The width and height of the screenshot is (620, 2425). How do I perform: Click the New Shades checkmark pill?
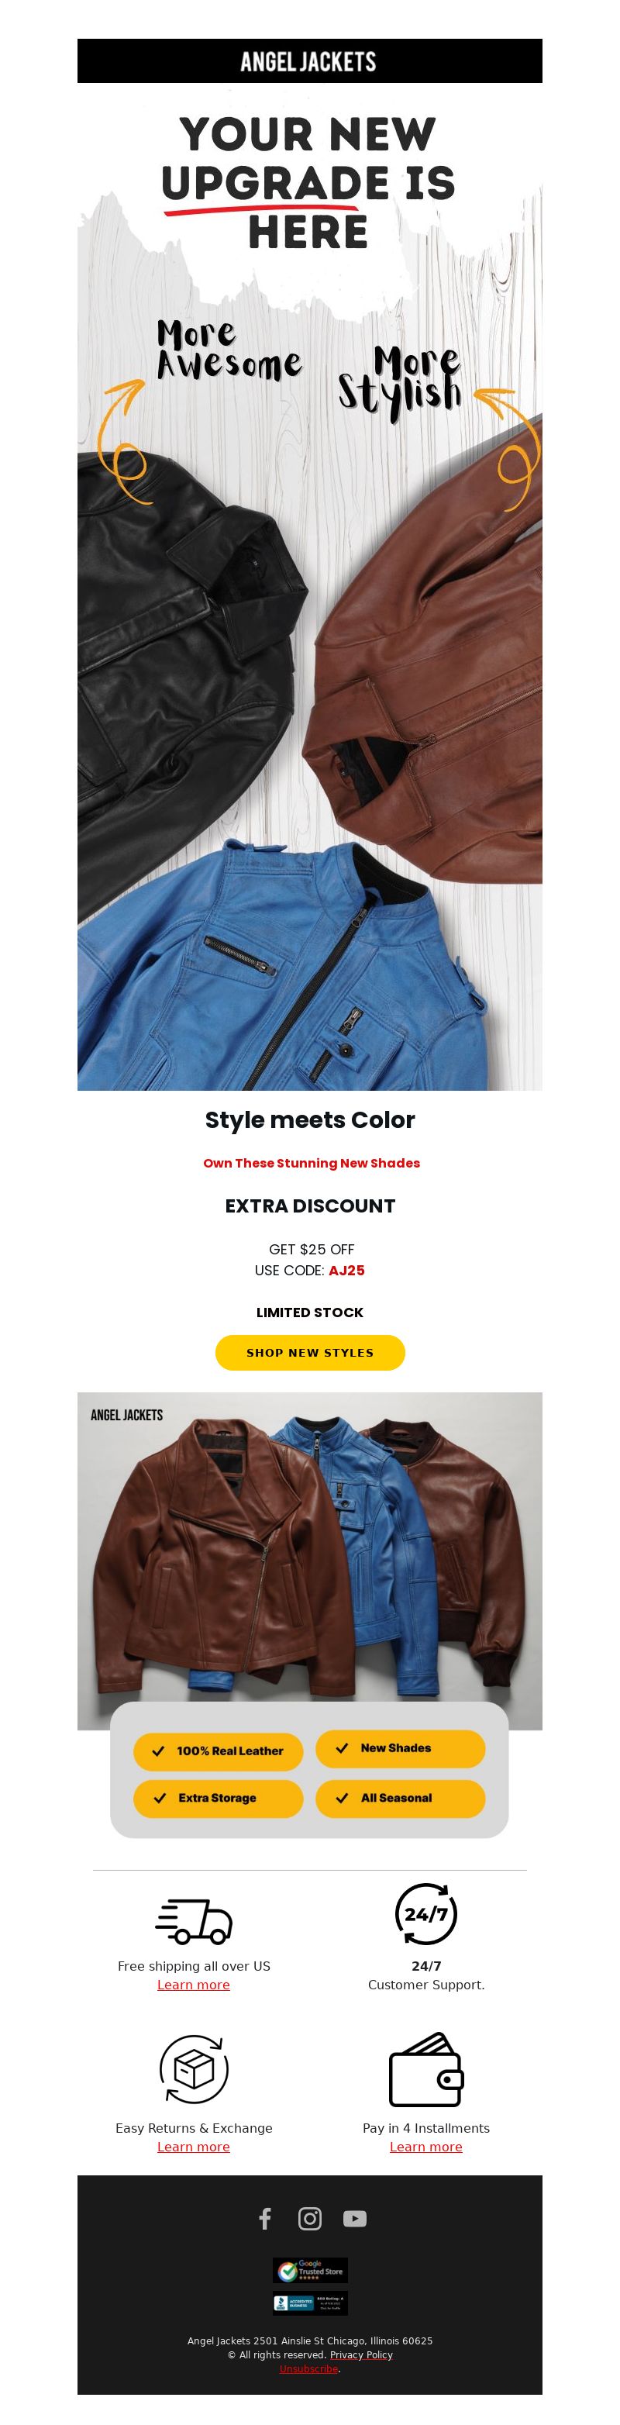pyautogui.click(x=401, y=1748)
